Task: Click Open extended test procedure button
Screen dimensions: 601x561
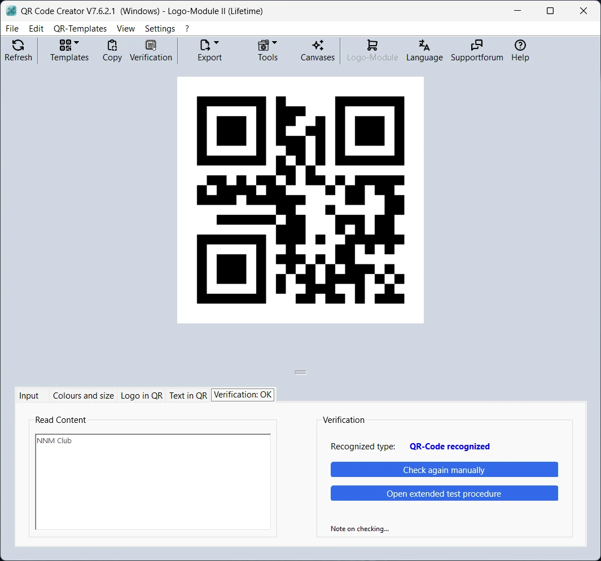Action: 444,493
